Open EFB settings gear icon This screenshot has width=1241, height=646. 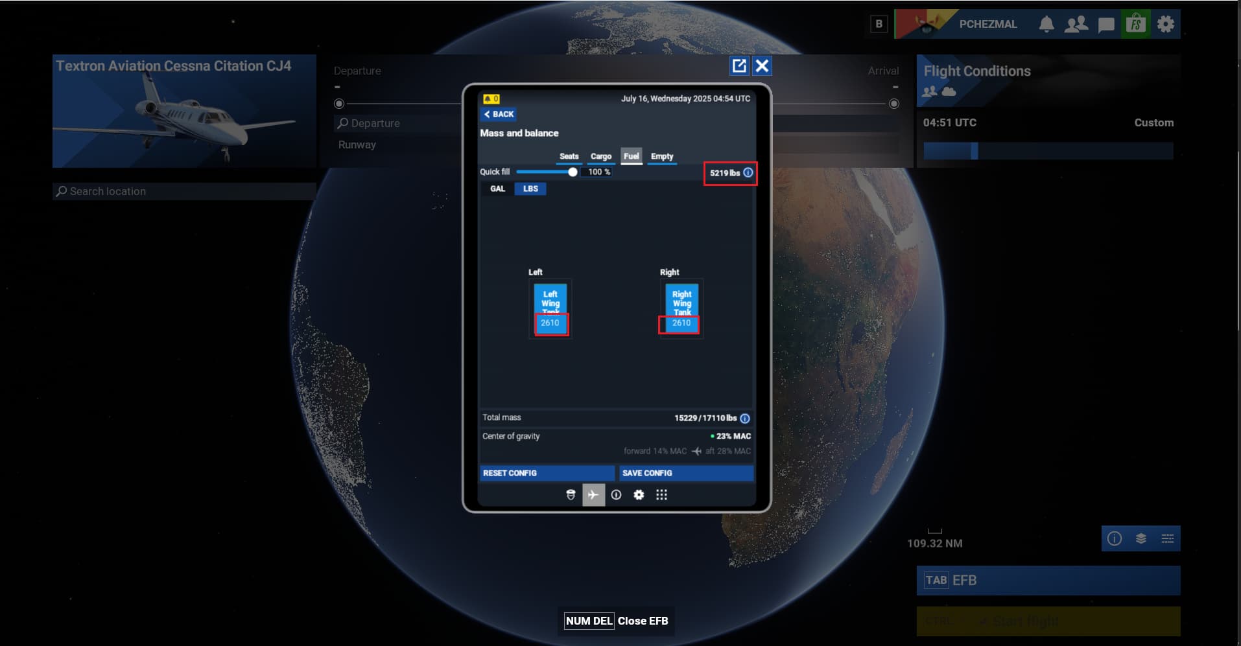639,495
